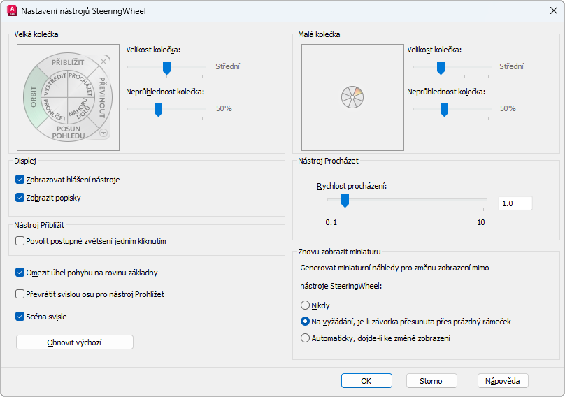Viewport: 565px width, 397px height.
Task: Uncheck Scéna svisle checkbox
Action: (x=20, y=317)
